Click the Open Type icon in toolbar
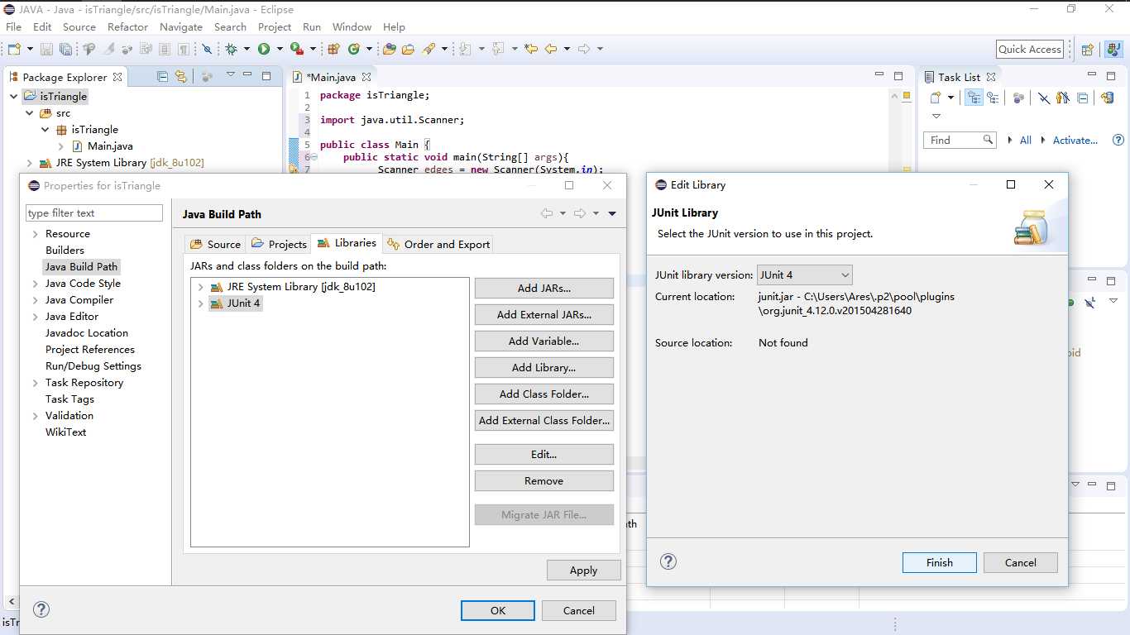Screen dimensions: 1130x635 [x=389, y=49]
